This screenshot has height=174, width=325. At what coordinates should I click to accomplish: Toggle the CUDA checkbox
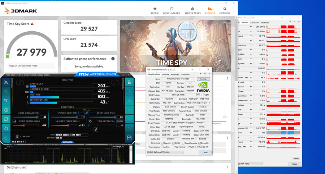173,143
